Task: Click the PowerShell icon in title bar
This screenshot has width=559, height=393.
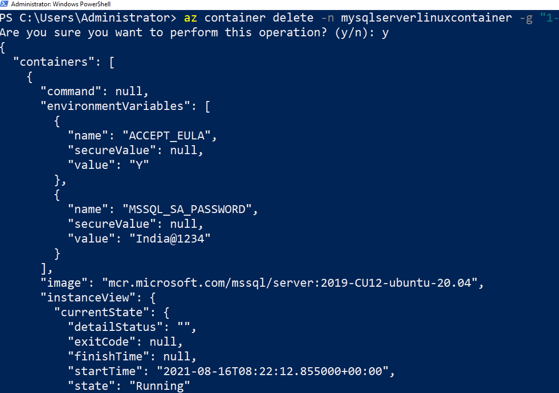Action: pyautogui.click(x=5, y=4)
